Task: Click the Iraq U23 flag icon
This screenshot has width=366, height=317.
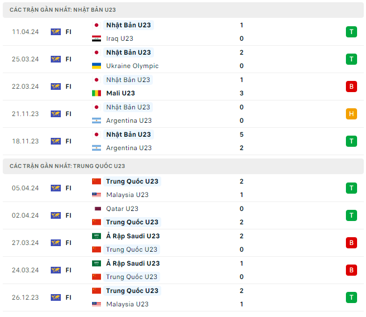Action: (x=96, y=39)
